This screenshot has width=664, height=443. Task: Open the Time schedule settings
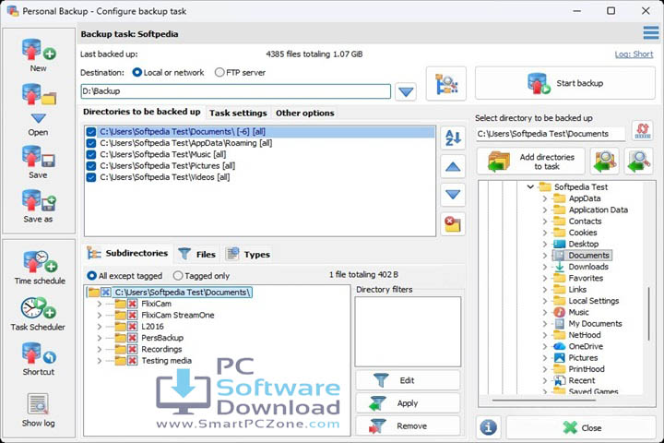40,268
